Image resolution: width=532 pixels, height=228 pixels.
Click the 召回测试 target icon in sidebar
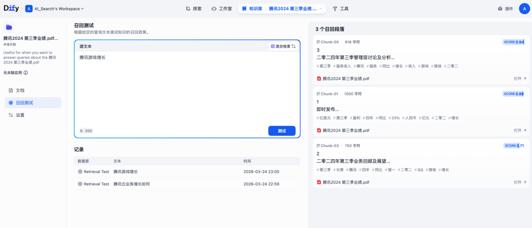pos(11,103)
